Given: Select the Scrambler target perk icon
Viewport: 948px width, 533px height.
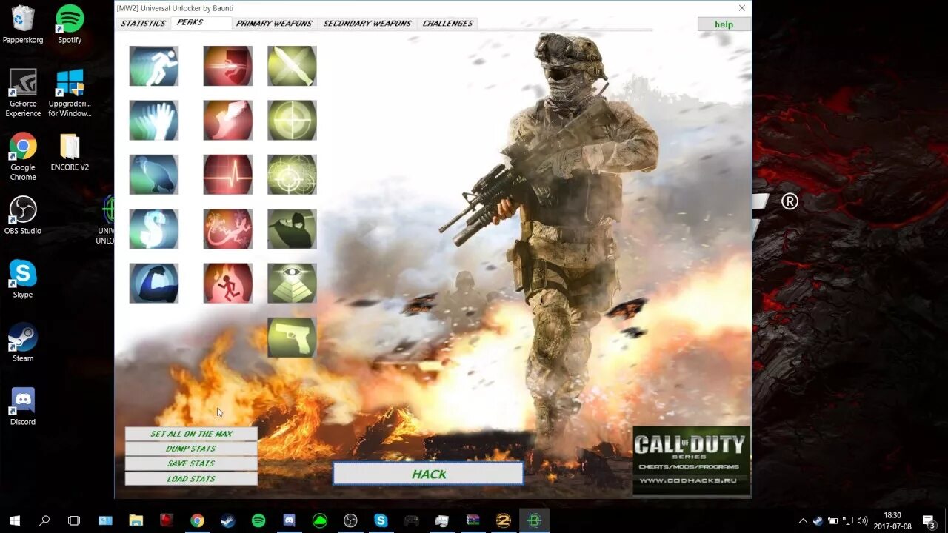Looking at the screenshot, I should 292,175.
